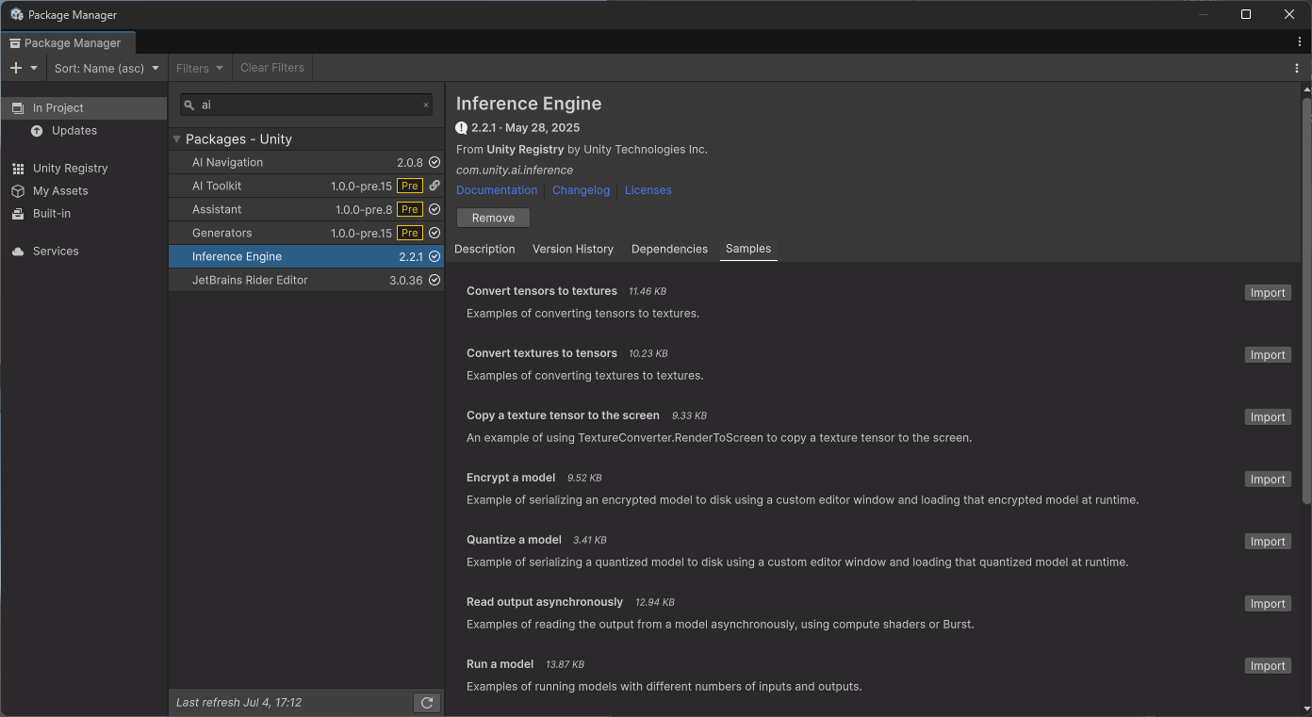Select the AI Toolkit package row
The height and width of the screenshot is (717, 1312).
tap(306, 186)
